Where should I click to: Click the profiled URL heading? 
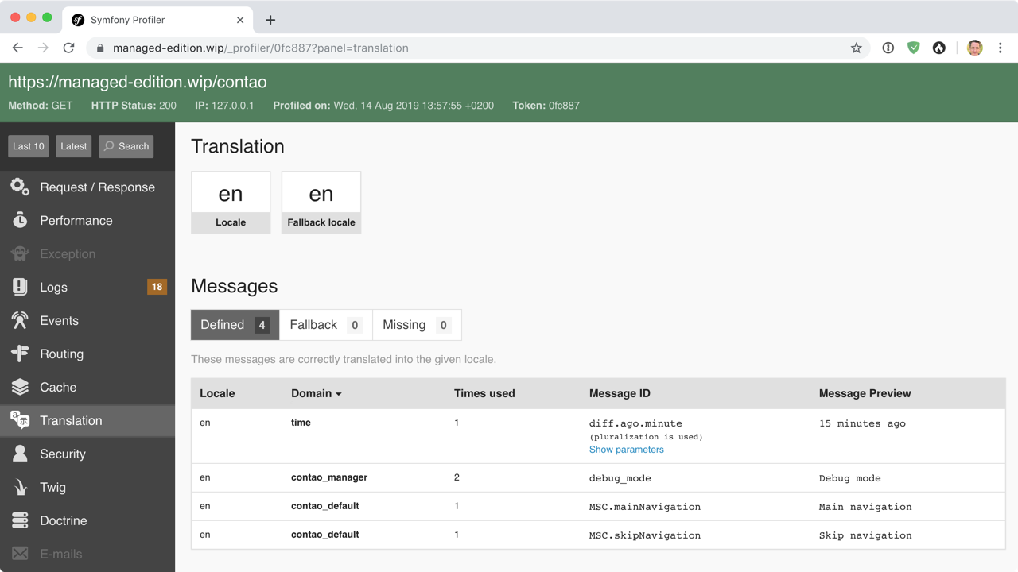(137, 82)
